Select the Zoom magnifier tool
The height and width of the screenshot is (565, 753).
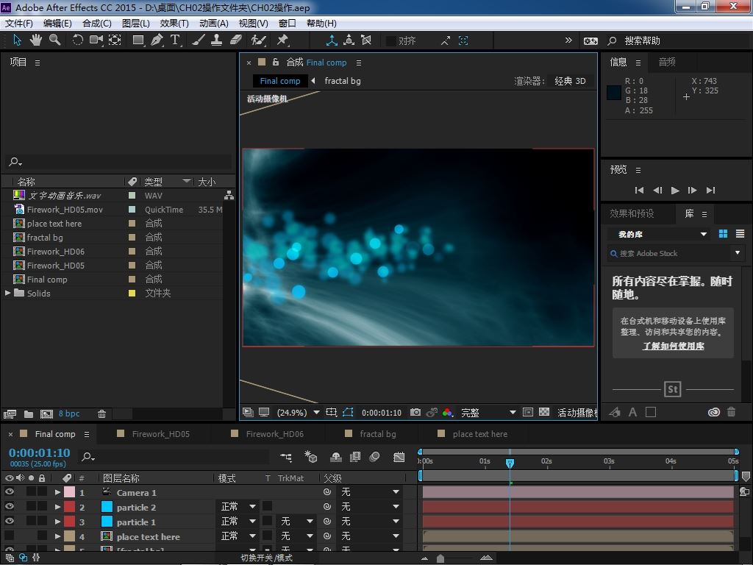point(54,40)
